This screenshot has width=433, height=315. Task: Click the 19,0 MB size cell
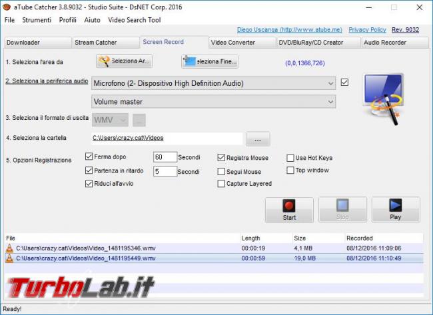pos(305,258)
